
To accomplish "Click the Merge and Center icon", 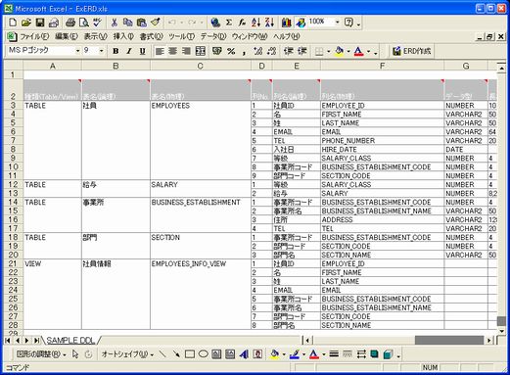I will 200,51.
